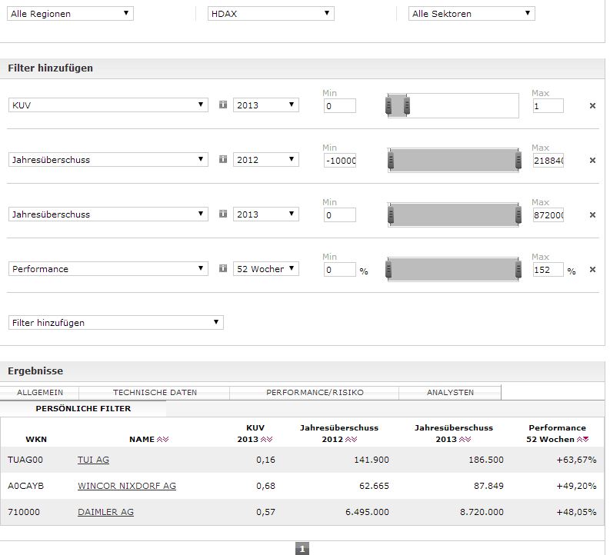Expand the Alle Sektoren dropdown
This screenshot has height=555, width=610.
[472, 14]
